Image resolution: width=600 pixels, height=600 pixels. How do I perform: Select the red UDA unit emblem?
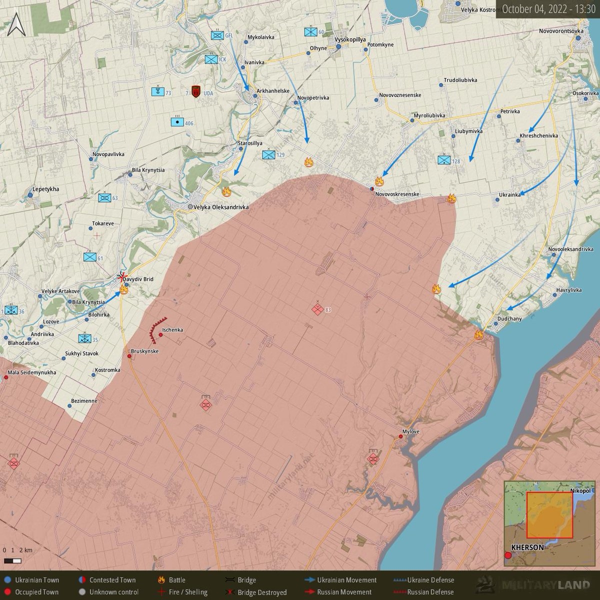pyautogui.click(x=196, y=92)
